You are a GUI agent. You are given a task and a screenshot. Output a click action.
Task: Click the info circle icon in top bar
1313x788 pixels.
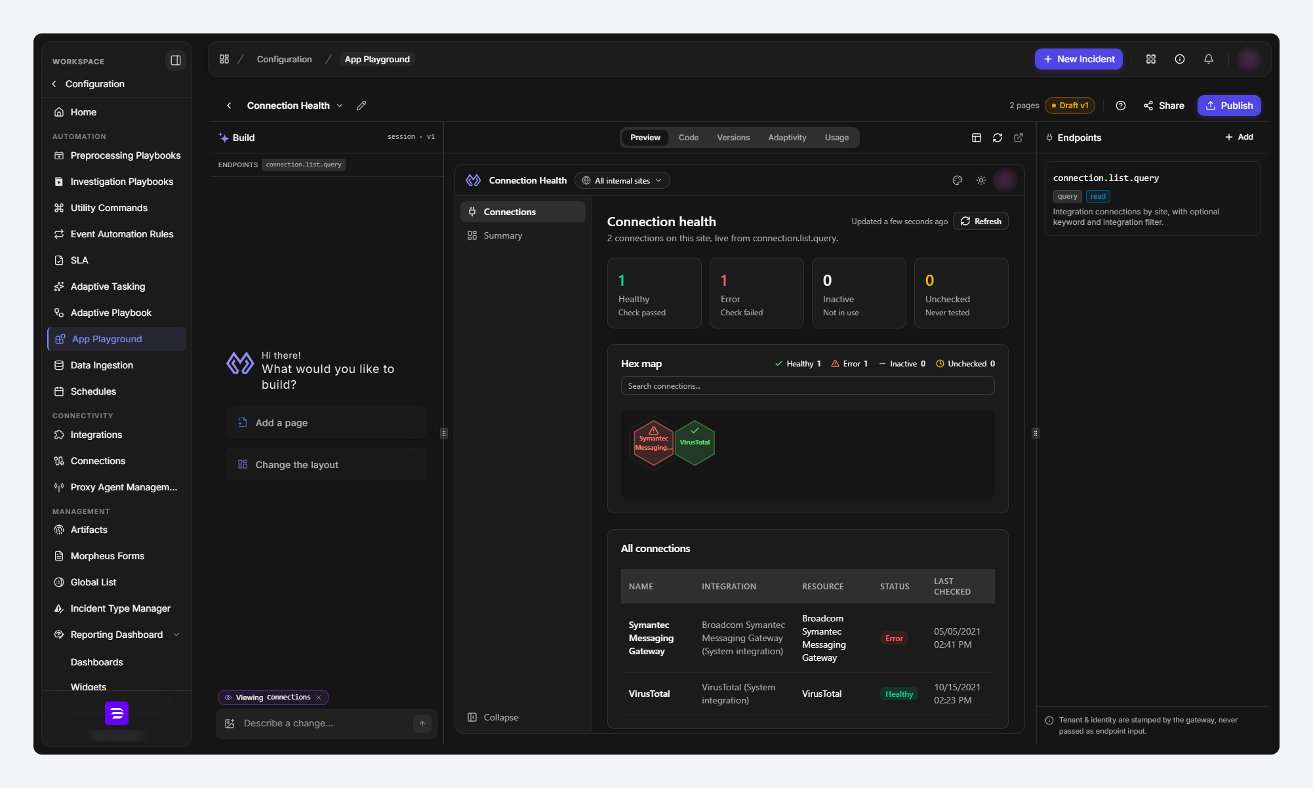1180,59
